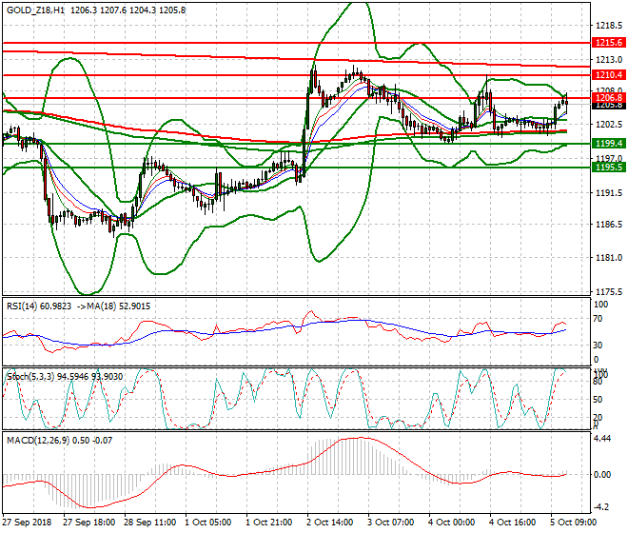Screen dimensions: 628x533
Task: Select the green 1199.4 support price label
Action: click(x=606, y=143)
